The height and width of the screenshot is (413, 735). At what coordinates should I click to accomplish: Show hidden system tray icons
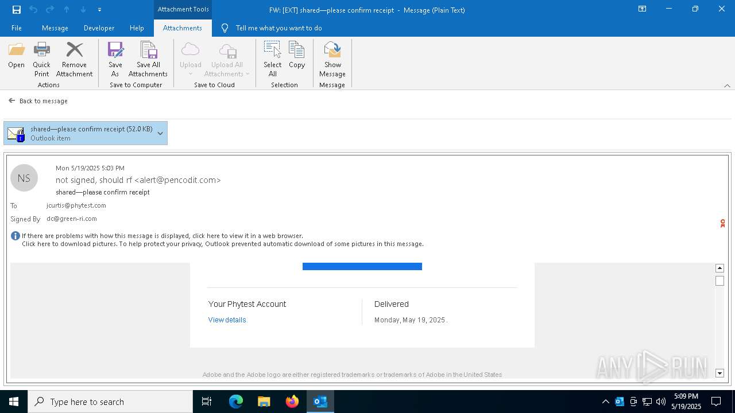point(605,402)
